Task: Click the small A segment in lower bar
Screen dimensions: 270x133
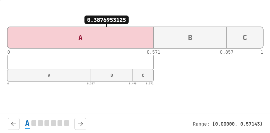Action: tap(49, 75)
